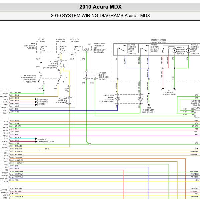Click the "COMPUTER DATA LINES SYSTEM" label
200x199 pixels.
point(43,102)
